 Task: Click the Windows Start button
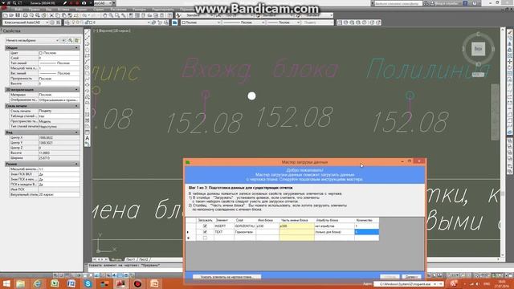click(6, 283)
